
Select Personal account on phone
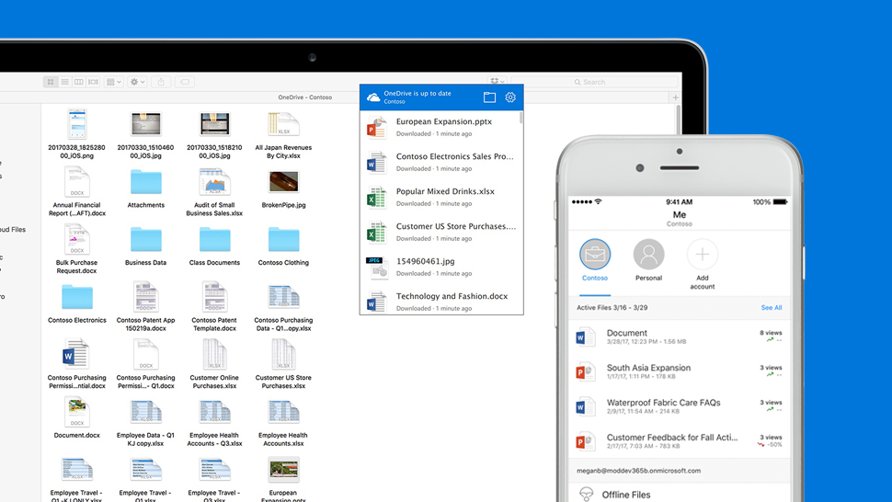tap(648, 260)
